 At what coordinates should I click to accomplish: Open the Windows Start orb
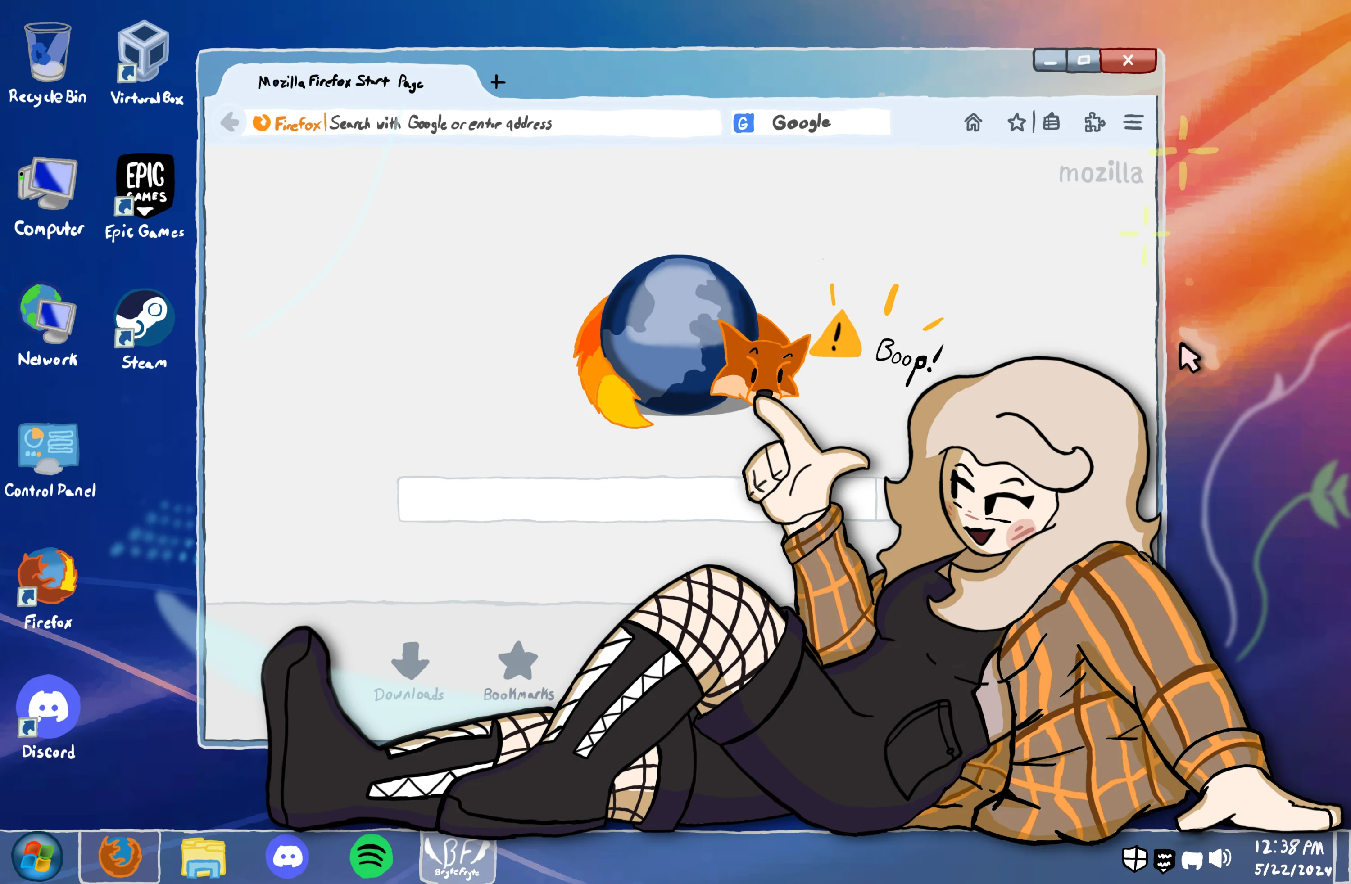[37, 857]
